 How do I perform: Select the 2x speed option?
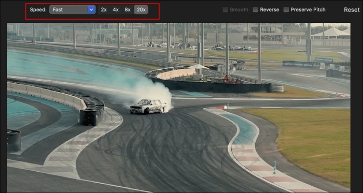coord(104,10)
